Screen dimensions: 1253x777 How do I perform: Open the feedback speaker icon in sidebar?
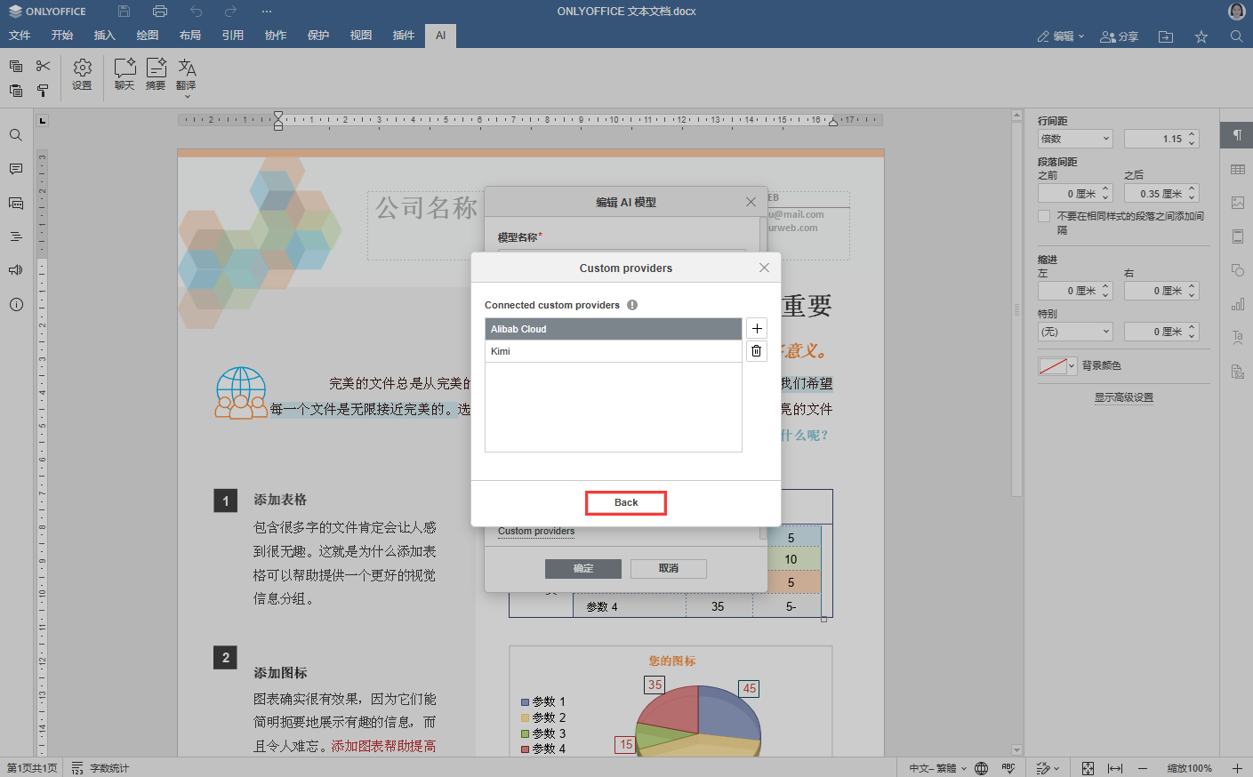click(x=16, y=270)
